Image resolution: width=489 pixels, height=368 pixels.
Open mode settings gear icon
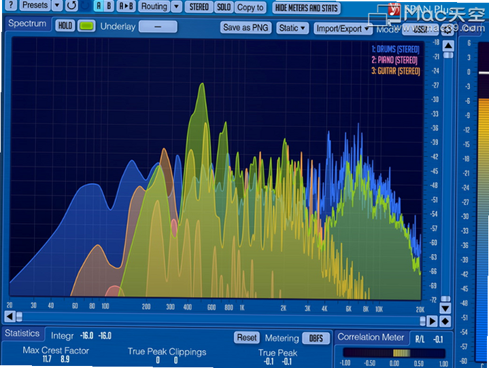448,30
